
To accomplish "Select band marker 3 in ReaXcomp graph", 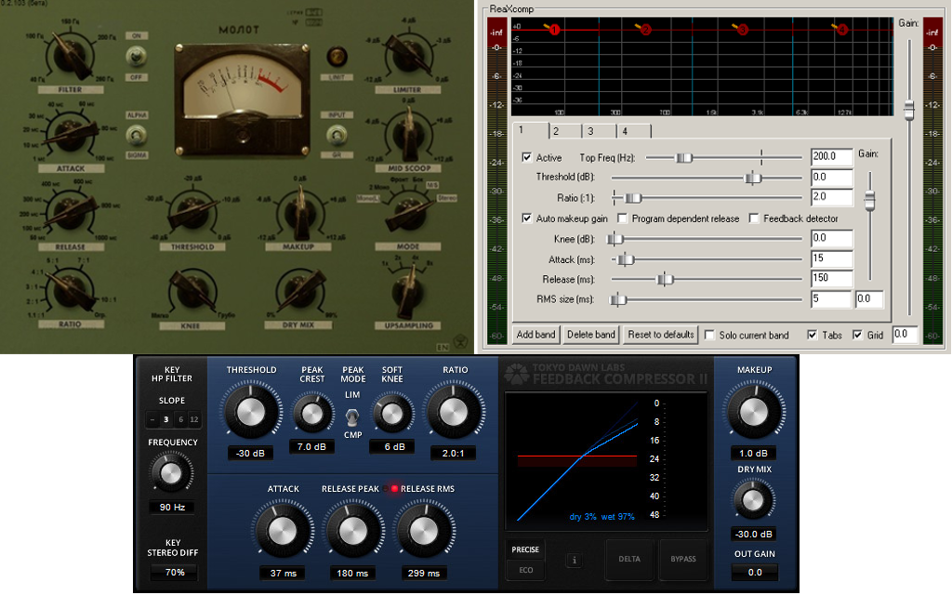I will point(743,30).
